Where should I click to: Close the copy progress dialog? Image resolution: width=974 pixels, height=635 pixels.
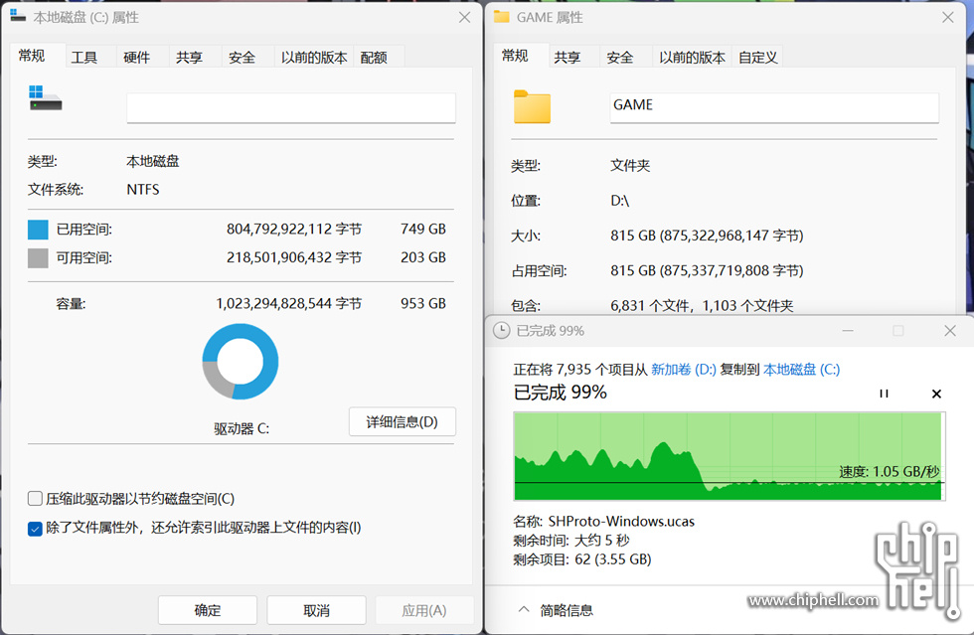click(x=950, y=331)
